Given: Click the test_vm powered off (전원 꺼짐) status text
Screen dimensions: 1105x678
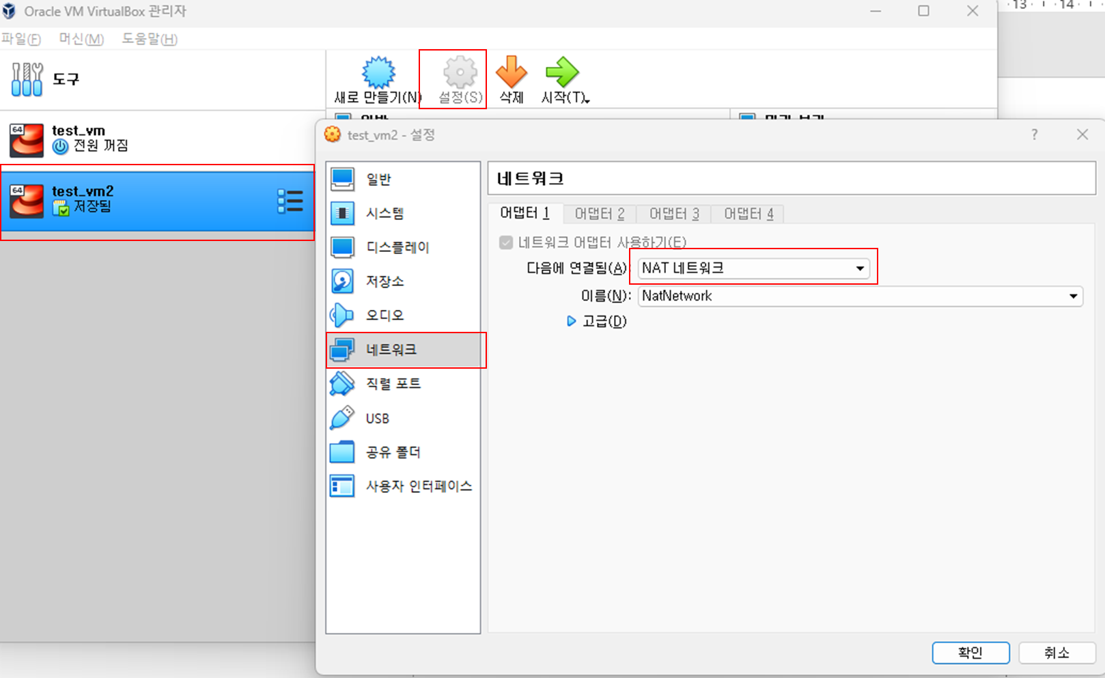Looking at the screenshot, I should [x=100, y=145].
